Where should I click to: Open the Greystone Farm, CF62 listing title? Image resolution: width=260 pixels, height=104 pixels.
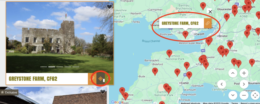[33, 79]
